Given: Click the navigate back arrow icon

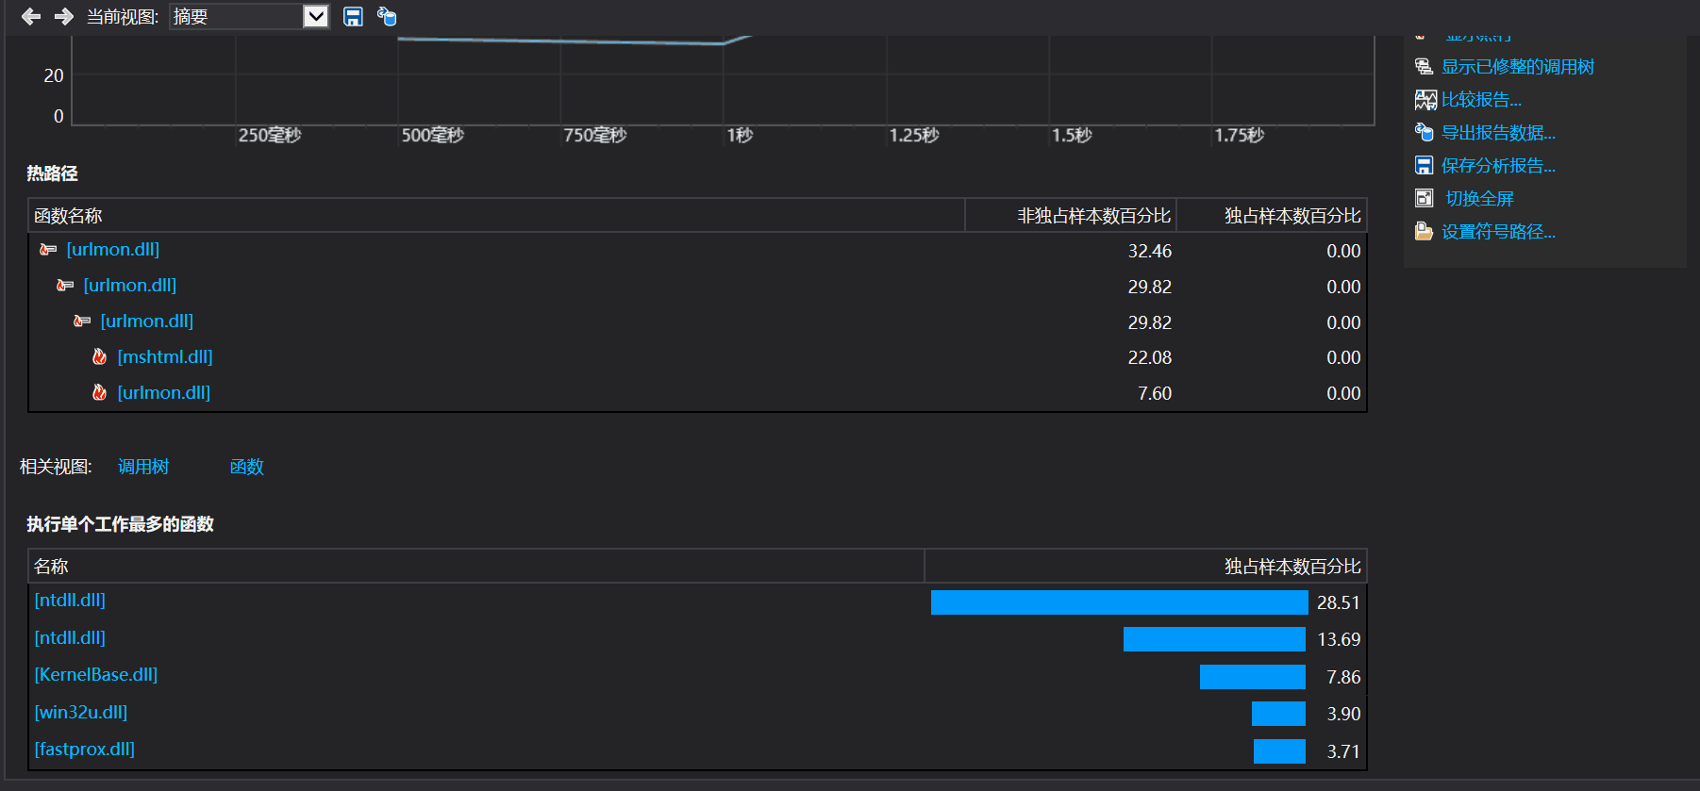Looking at the screenshot, I should tap(31, 16).
